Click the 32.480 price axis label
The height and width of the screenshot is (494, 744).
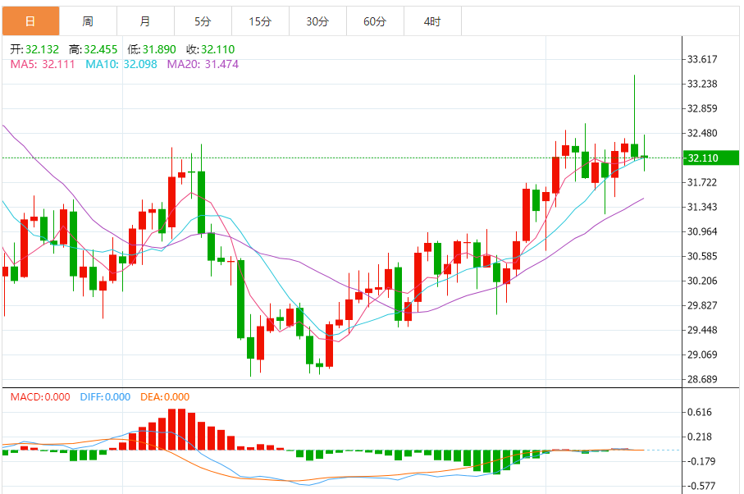702,133
